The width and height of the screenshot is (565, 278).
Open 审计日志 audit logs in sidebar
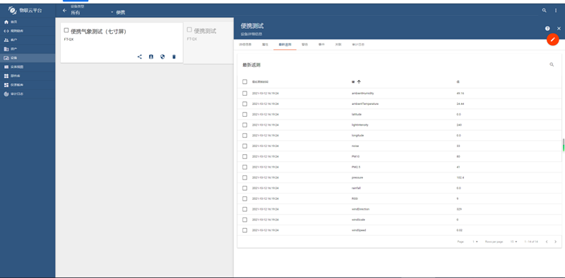tap(28, 94)
